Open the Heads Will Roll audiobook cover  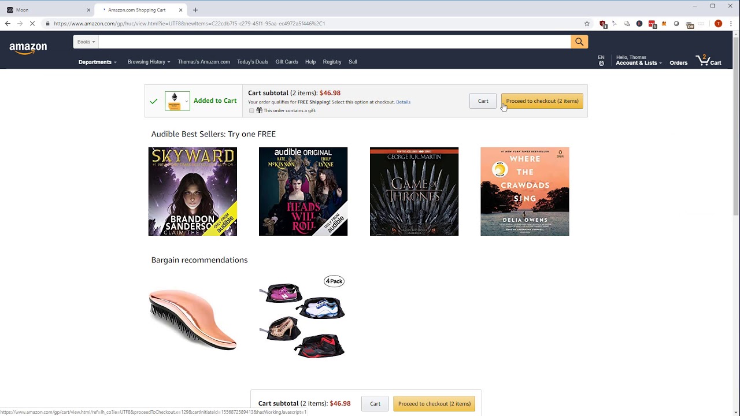(x=303, y=191)
